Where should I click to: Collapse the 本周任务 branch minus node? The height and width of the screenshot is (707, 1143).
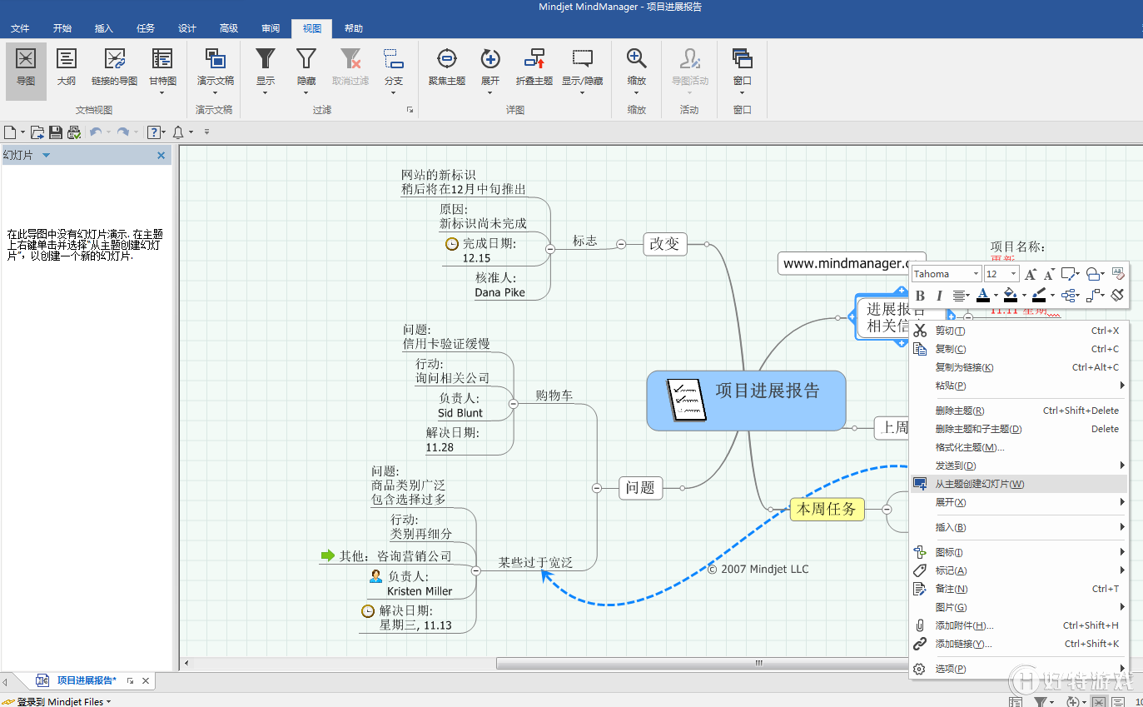[x=887, y=509]
